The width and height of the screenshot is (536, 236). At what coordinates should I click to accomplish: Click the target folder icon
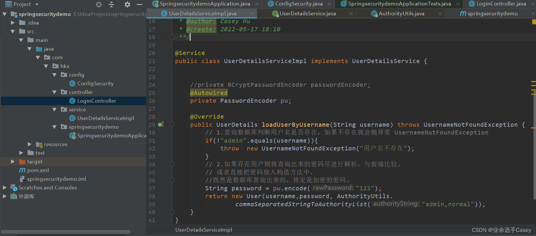pyautogui.click(x=22, y=161)
